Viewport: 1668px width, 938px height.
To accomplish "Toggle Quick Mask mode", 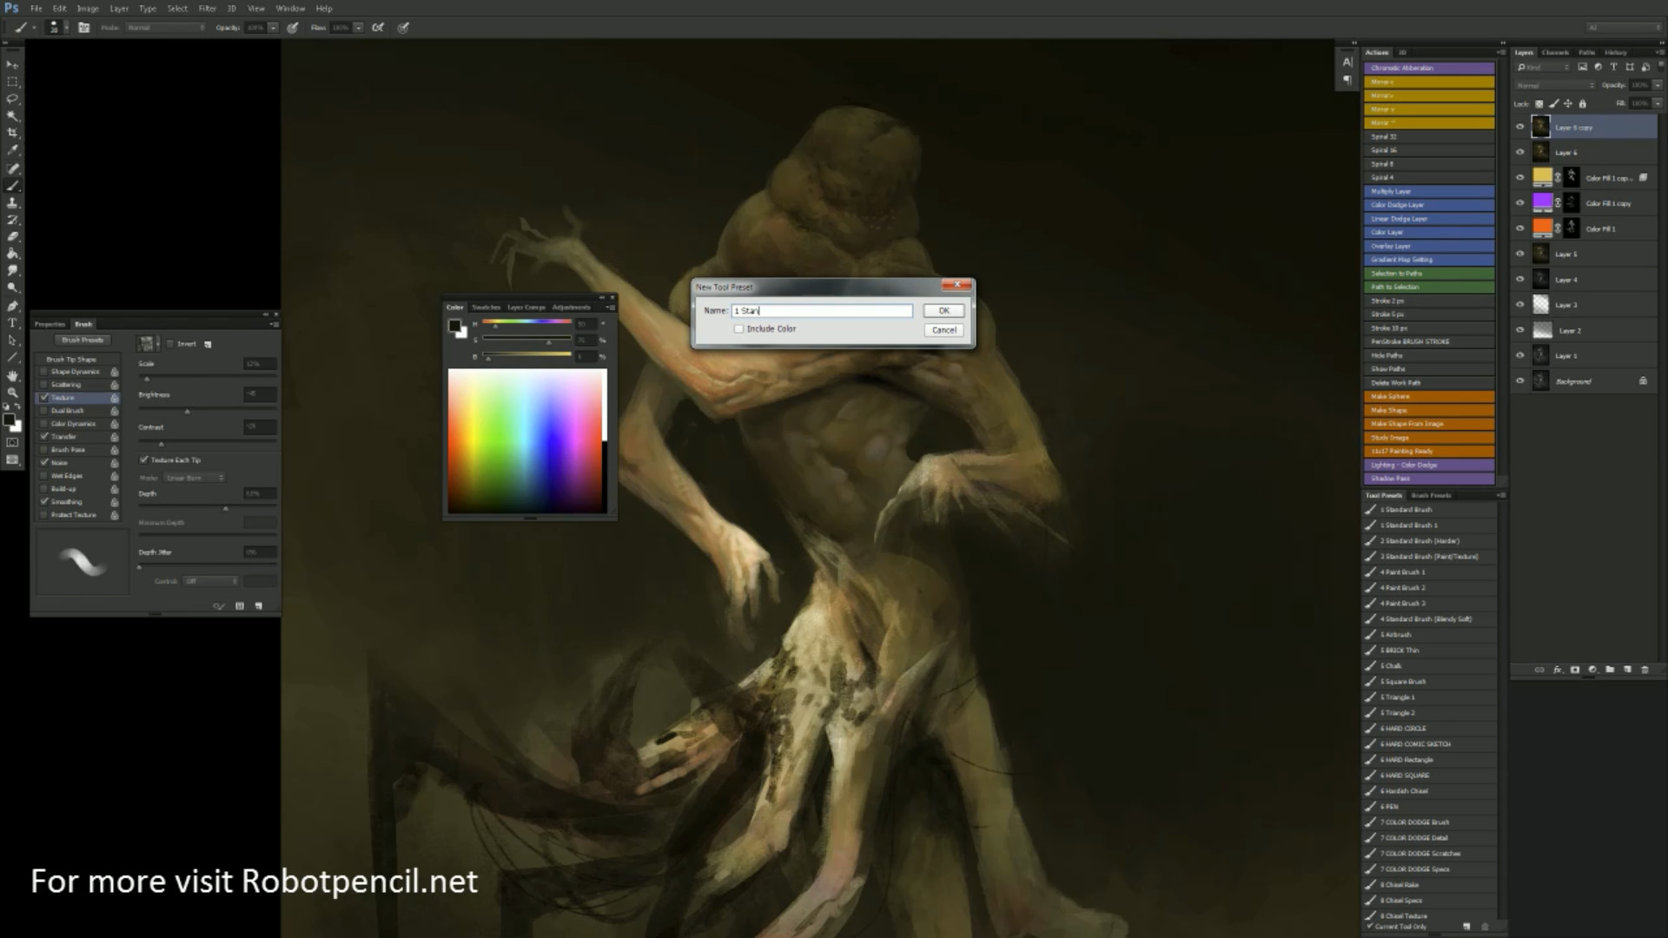I will click(x=12, y=443).
